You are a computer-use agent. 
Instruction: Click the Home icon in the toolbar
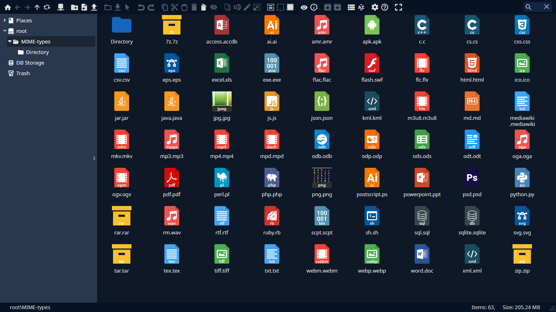[7, 7]
